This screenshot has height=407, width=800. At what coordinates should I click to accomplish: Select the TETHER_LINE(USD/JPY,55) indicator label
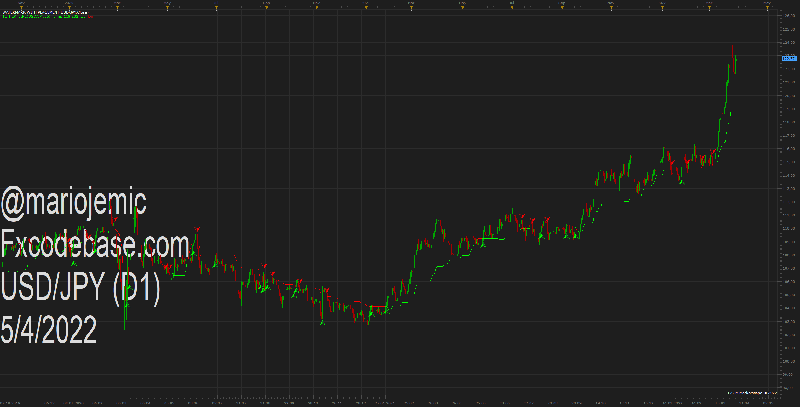(x=26, y=16)
